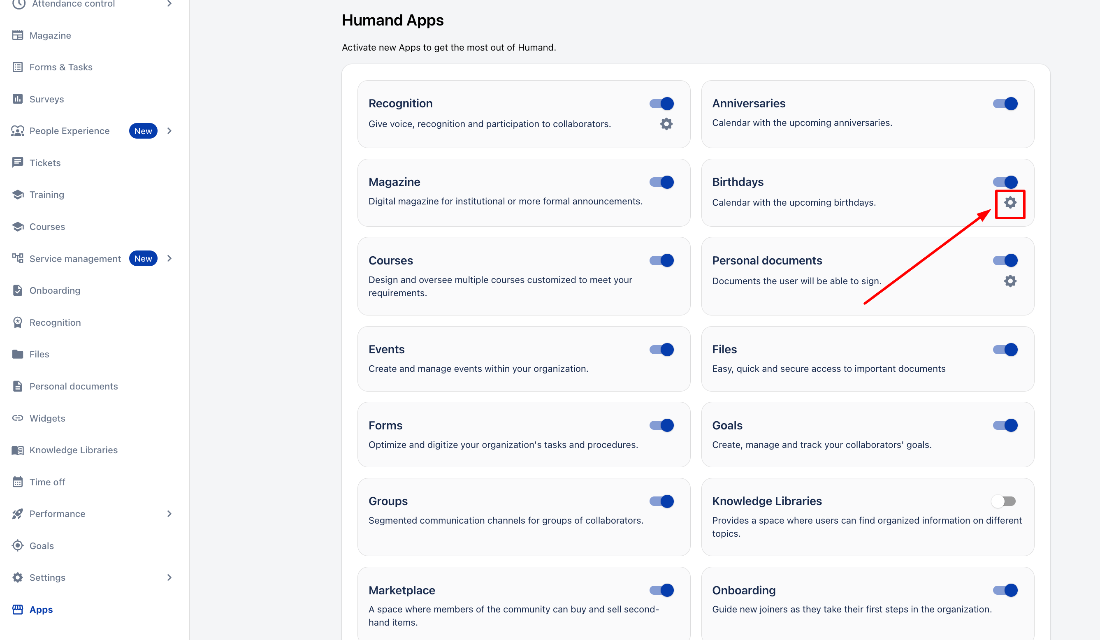Open Recognition app settings gear
Image resolution: width=1100 pixels, height=640 pixels.
tap(666, 124)
